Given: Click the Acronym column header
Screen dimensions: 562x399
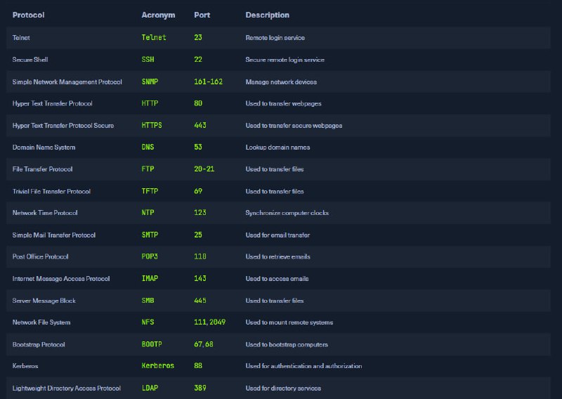Looking at the screenshot, I should (158, 15).
